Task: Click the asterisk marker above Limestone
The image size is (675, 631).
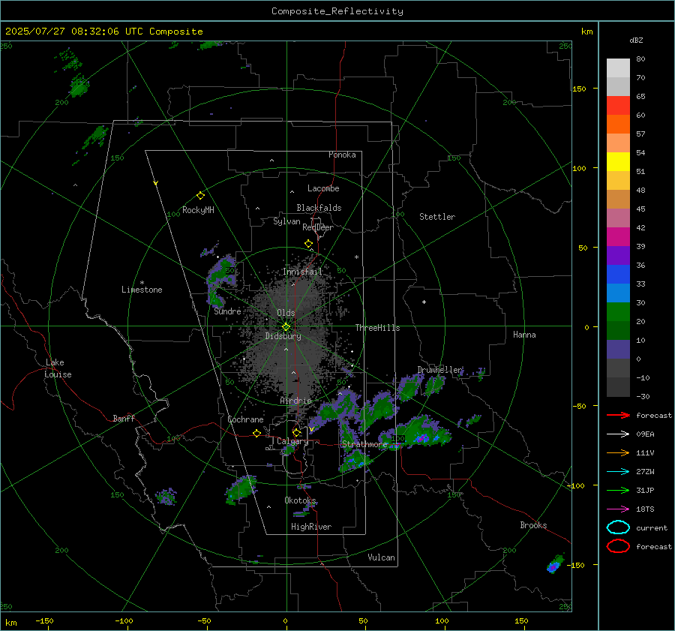Action: point(142,283)
